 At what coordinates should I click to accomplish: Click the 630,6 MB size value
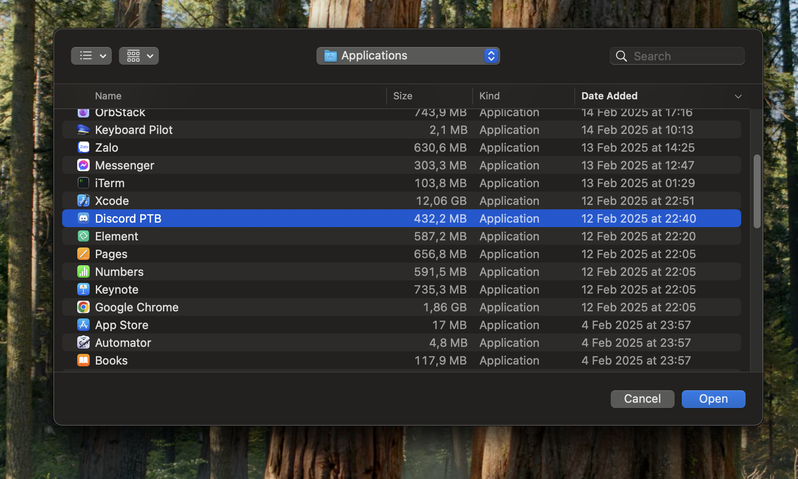(440, 148)
